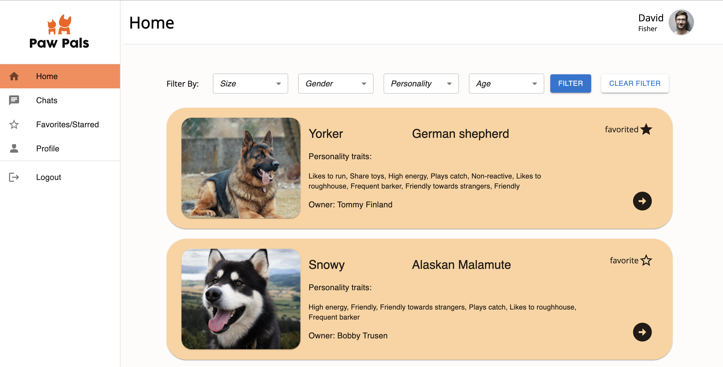Open the Age filter dropdown
The image size is (723, 367).
pyautogui.click(x=506, y=84)
